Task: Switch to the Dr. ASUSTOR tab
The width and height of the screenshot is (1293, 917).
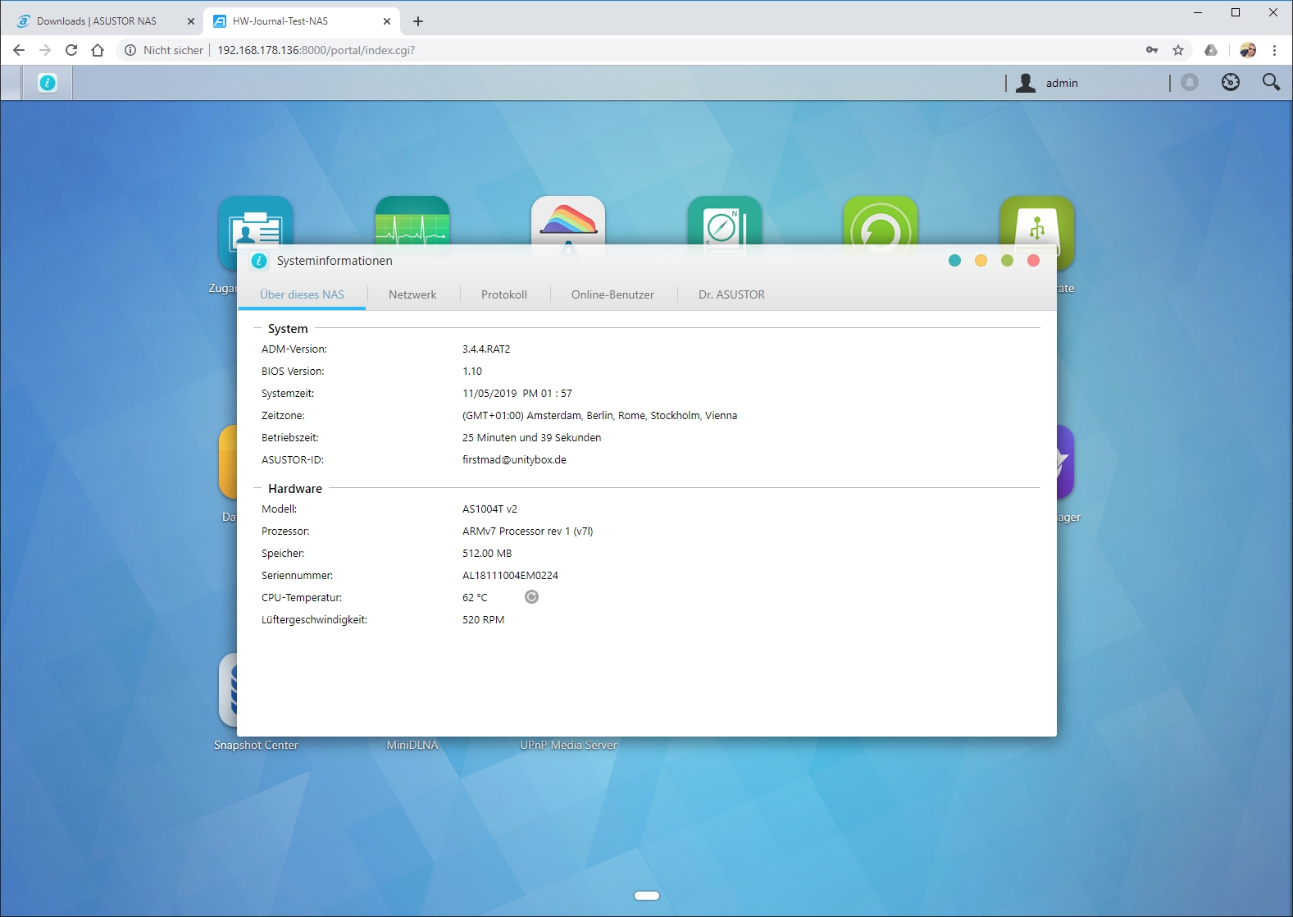Action: (x=731, y=294)
